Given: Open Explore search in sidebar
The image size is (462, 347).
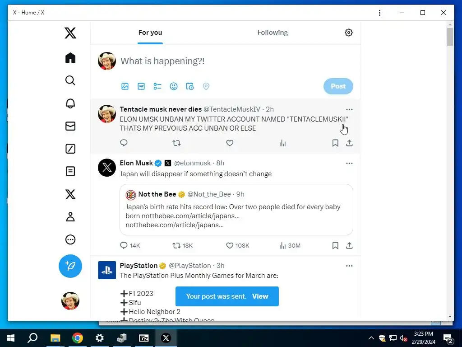Looking at the screenshot, I should pos(70,80).
